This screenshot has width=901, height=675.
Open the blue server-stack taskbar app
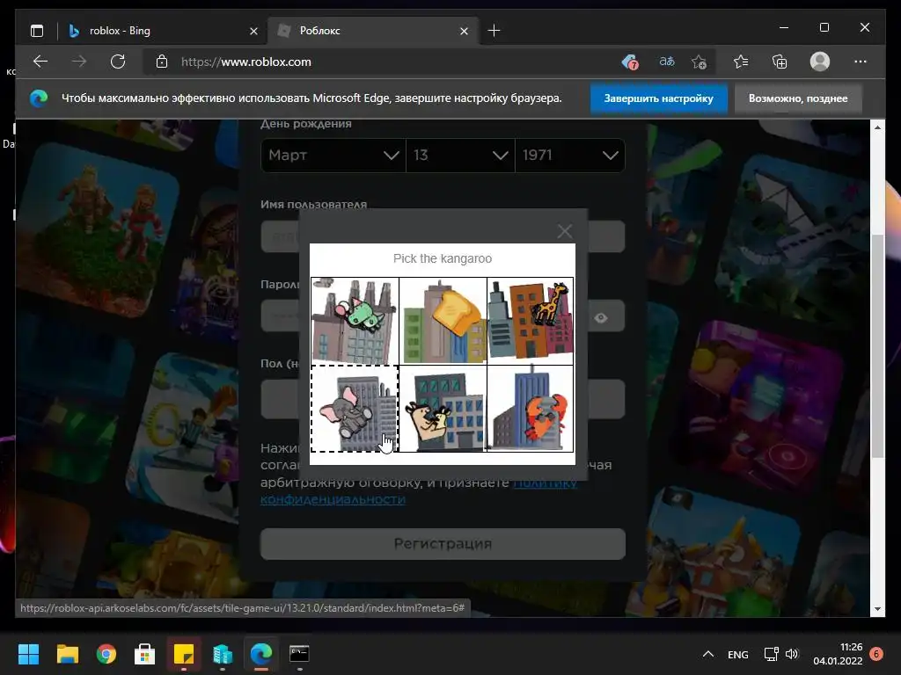coord(223,654)
